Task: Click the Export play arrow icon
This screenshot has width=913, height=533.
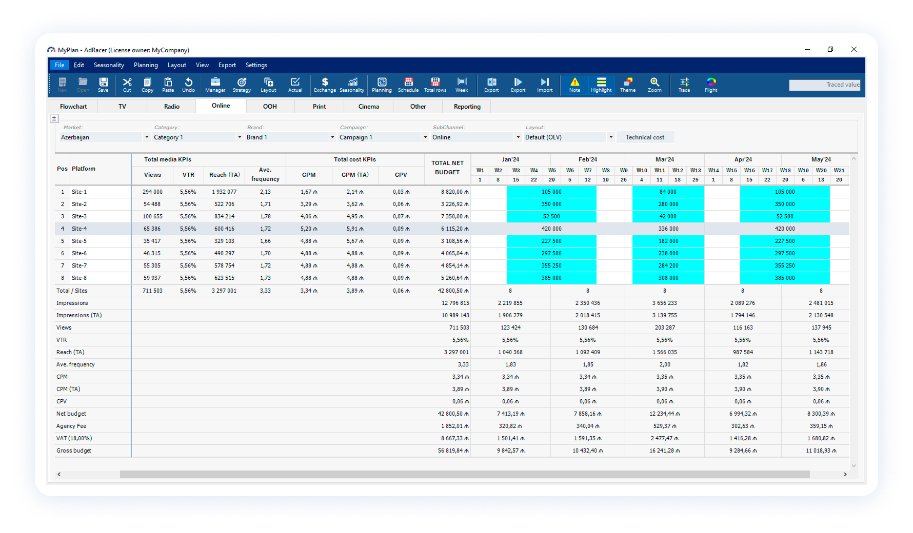Action: [518, 85]
